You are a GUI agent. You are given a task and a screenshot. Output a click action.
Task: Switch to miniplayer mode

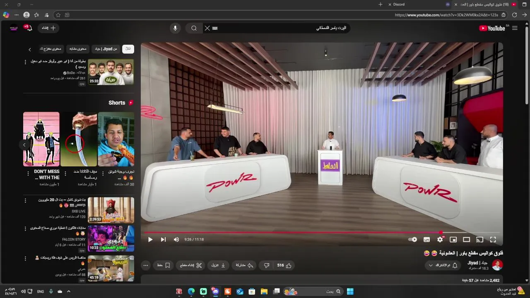[x=453, y=239]
